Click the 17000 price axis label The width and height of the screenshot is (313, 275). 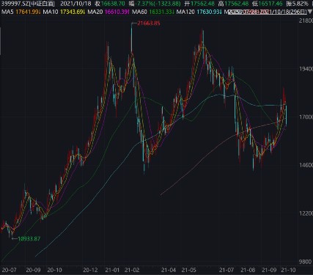coord(306,117)
